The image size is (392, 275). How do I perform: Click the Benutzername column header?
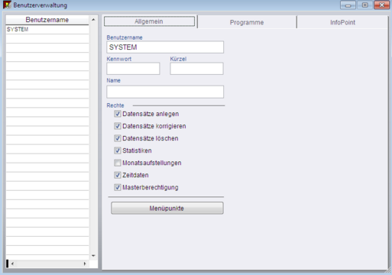47,20
